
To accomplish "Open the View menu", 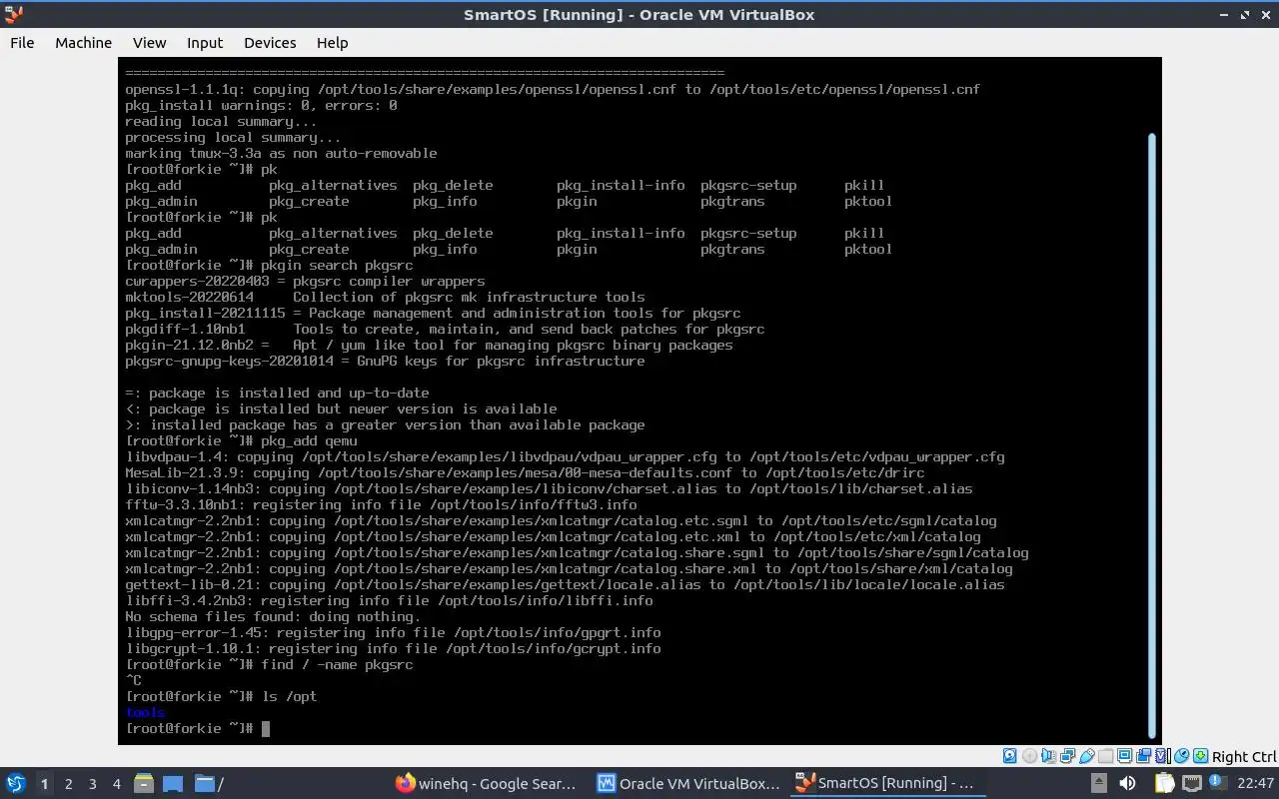I will [149, 42].
